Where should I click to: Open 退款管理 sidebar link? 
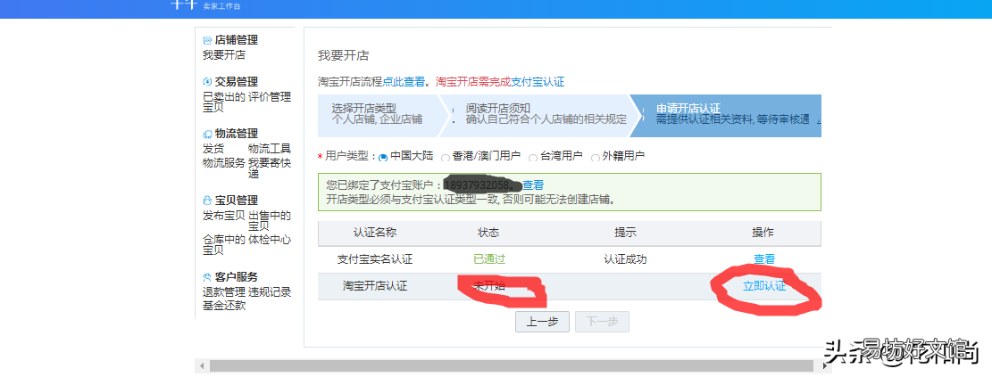[223, 291]
